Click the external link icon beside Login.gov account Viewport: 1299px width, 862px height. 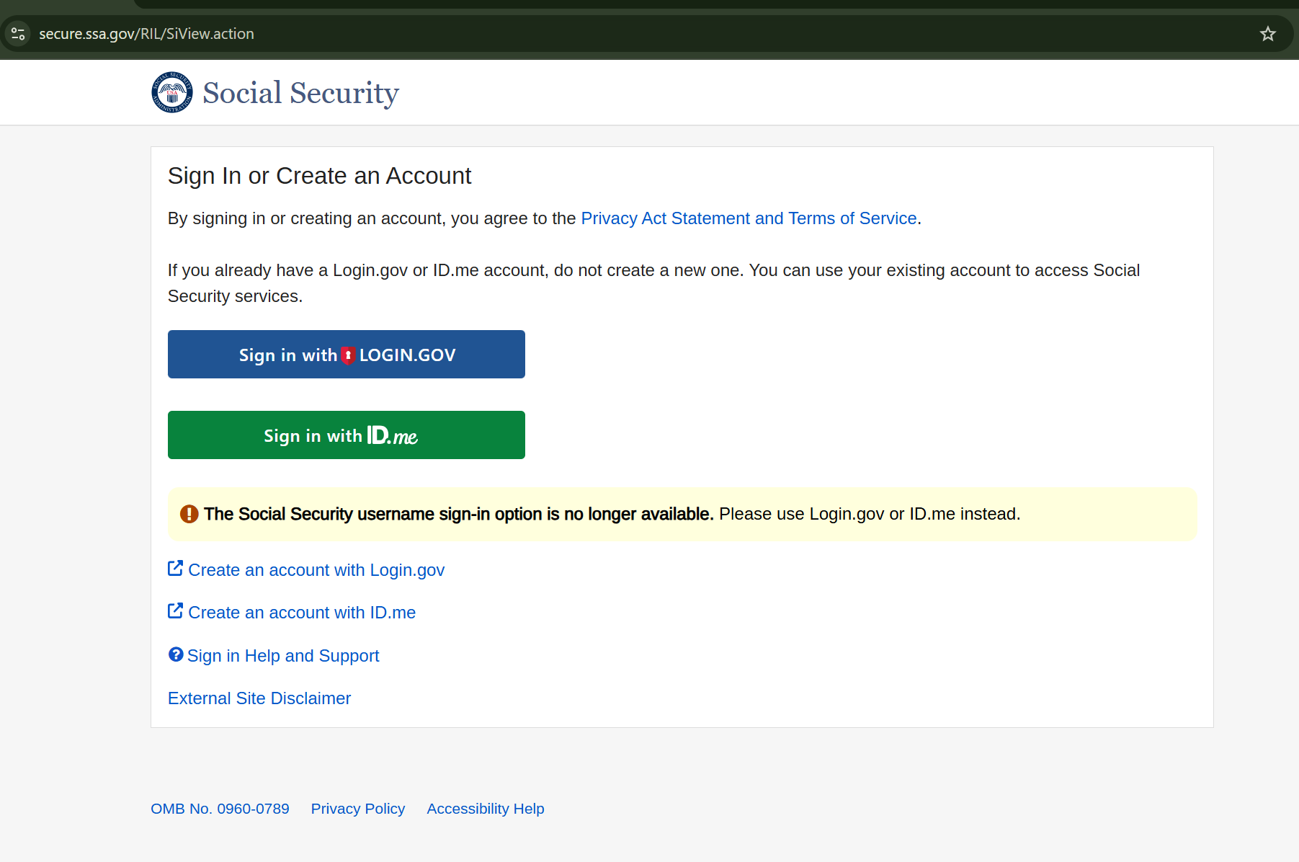click(175, 569)
